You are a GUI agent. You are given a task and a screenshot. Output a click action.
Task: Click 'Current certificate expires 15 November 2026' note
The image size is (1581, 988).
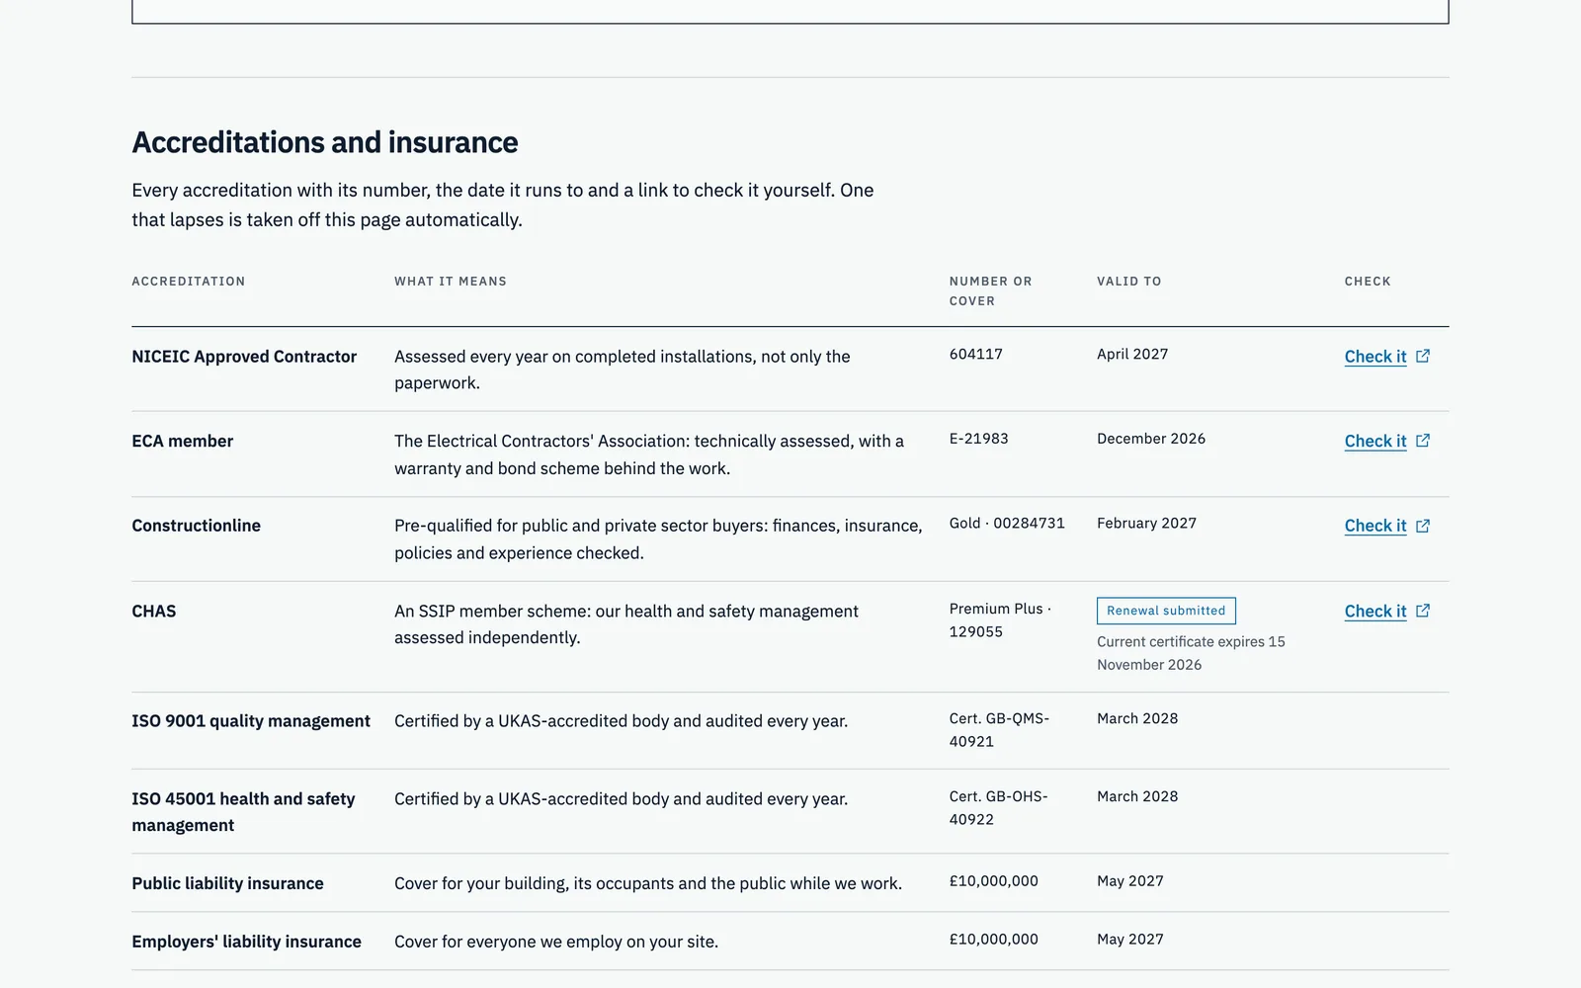1191,653
